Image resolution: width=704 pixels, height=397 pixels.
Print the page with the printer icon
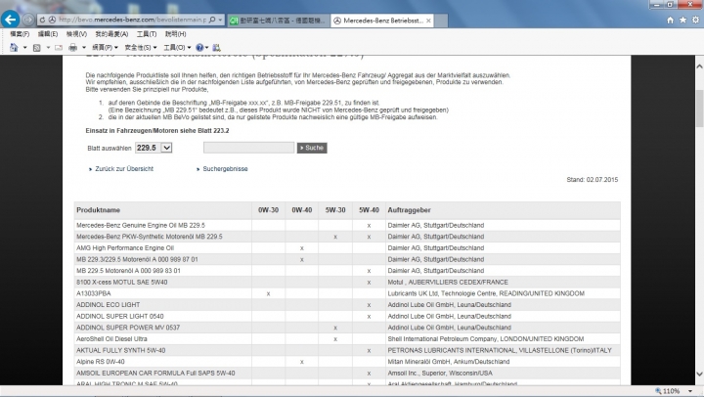coord(72,48)
